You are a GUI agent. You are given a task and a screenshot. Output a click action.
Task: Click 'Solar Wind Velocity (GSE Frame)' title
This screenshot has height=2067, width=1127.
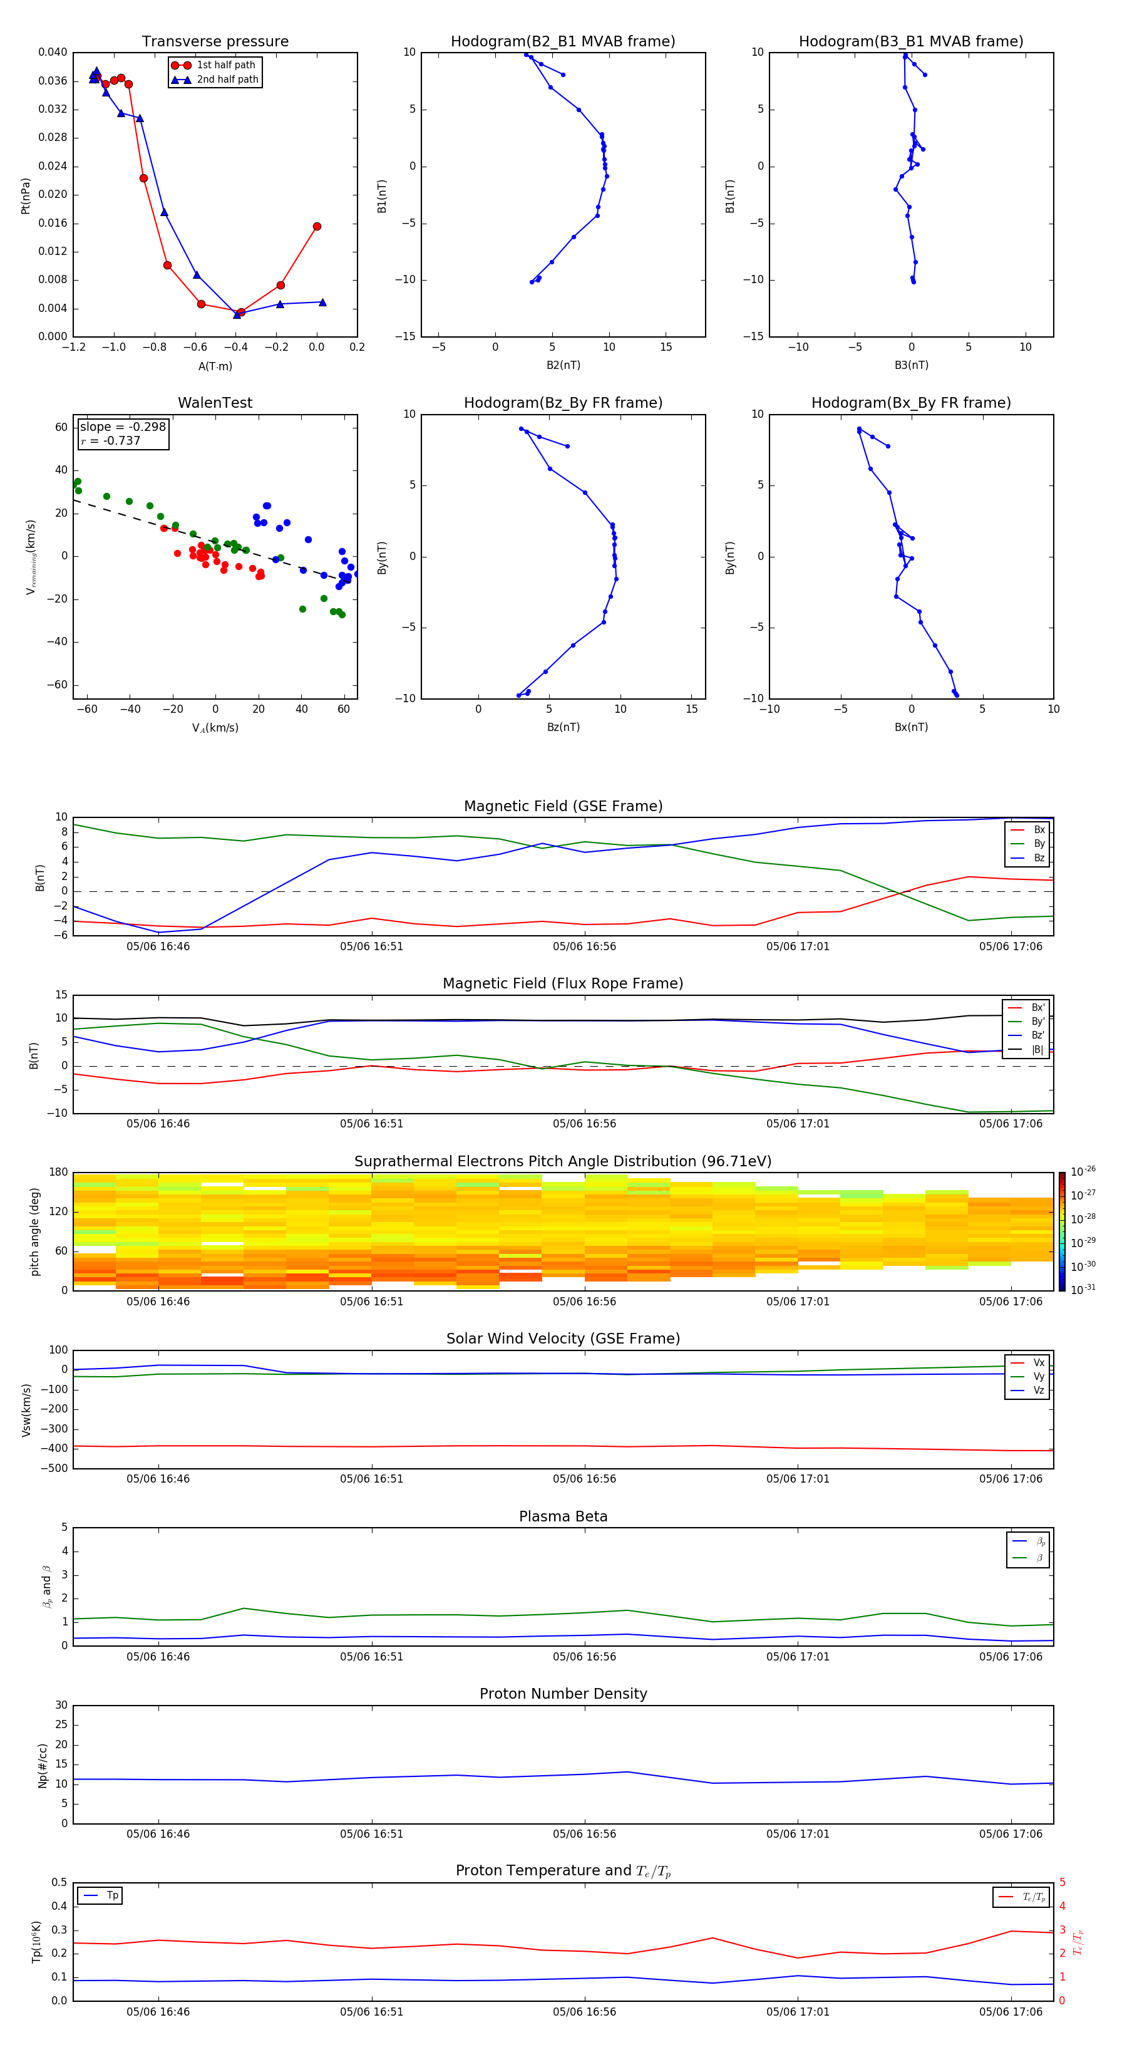pyautogui.click(x=563, y=1339)
